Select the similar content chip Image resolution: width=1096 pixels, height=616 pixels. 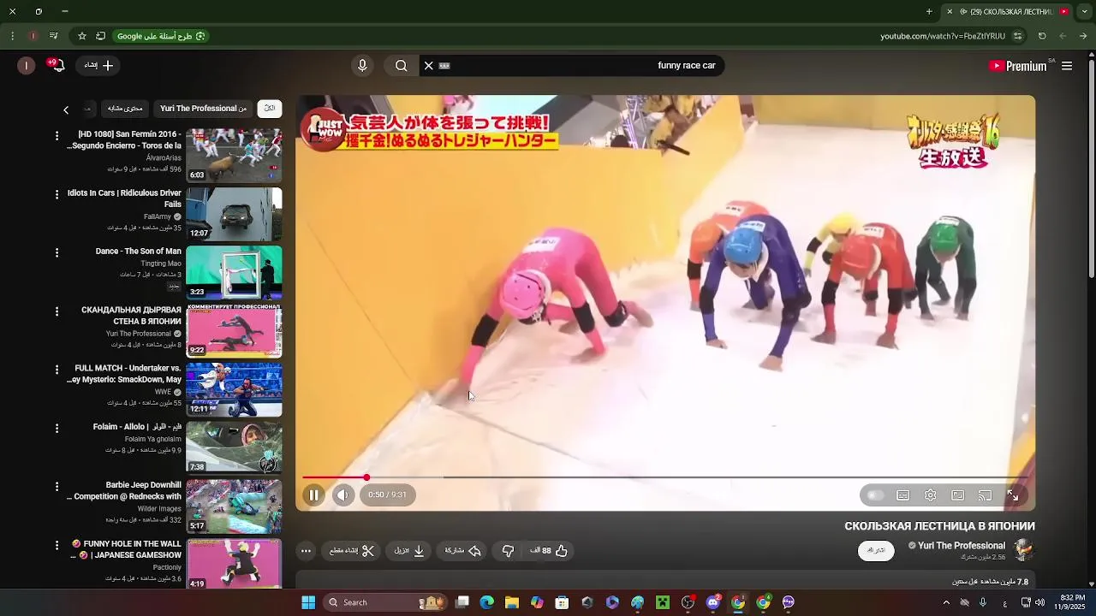tap(125, 109)
